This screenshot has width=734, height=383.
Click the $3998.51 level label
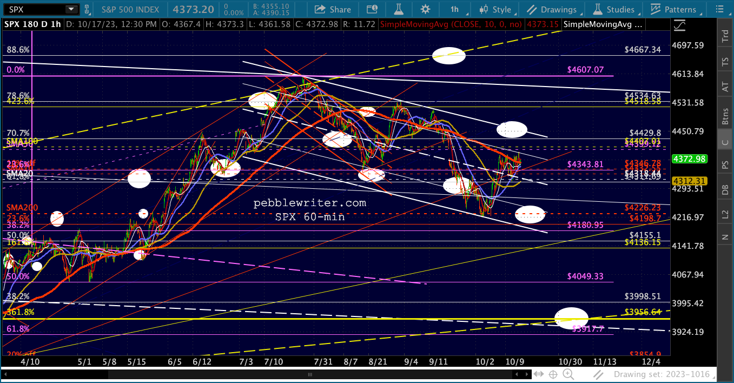(643, 296)
